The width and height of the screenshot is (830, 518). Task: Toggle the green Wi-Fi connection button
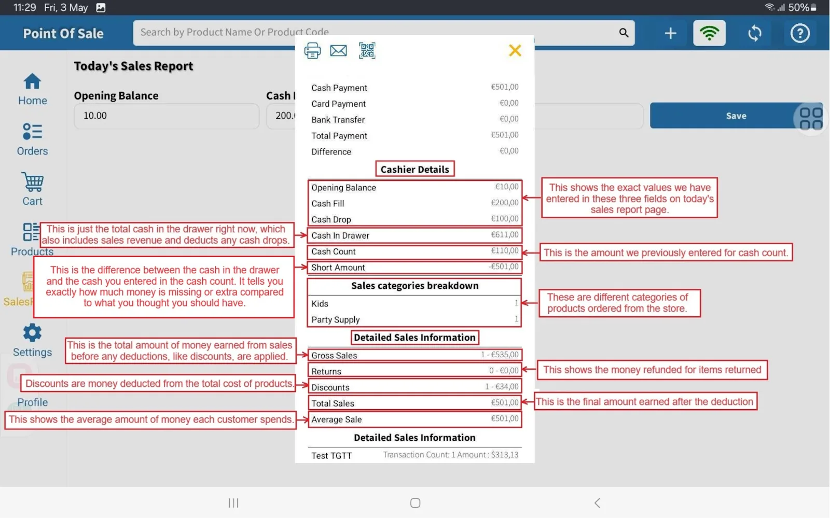coord(709,33)
